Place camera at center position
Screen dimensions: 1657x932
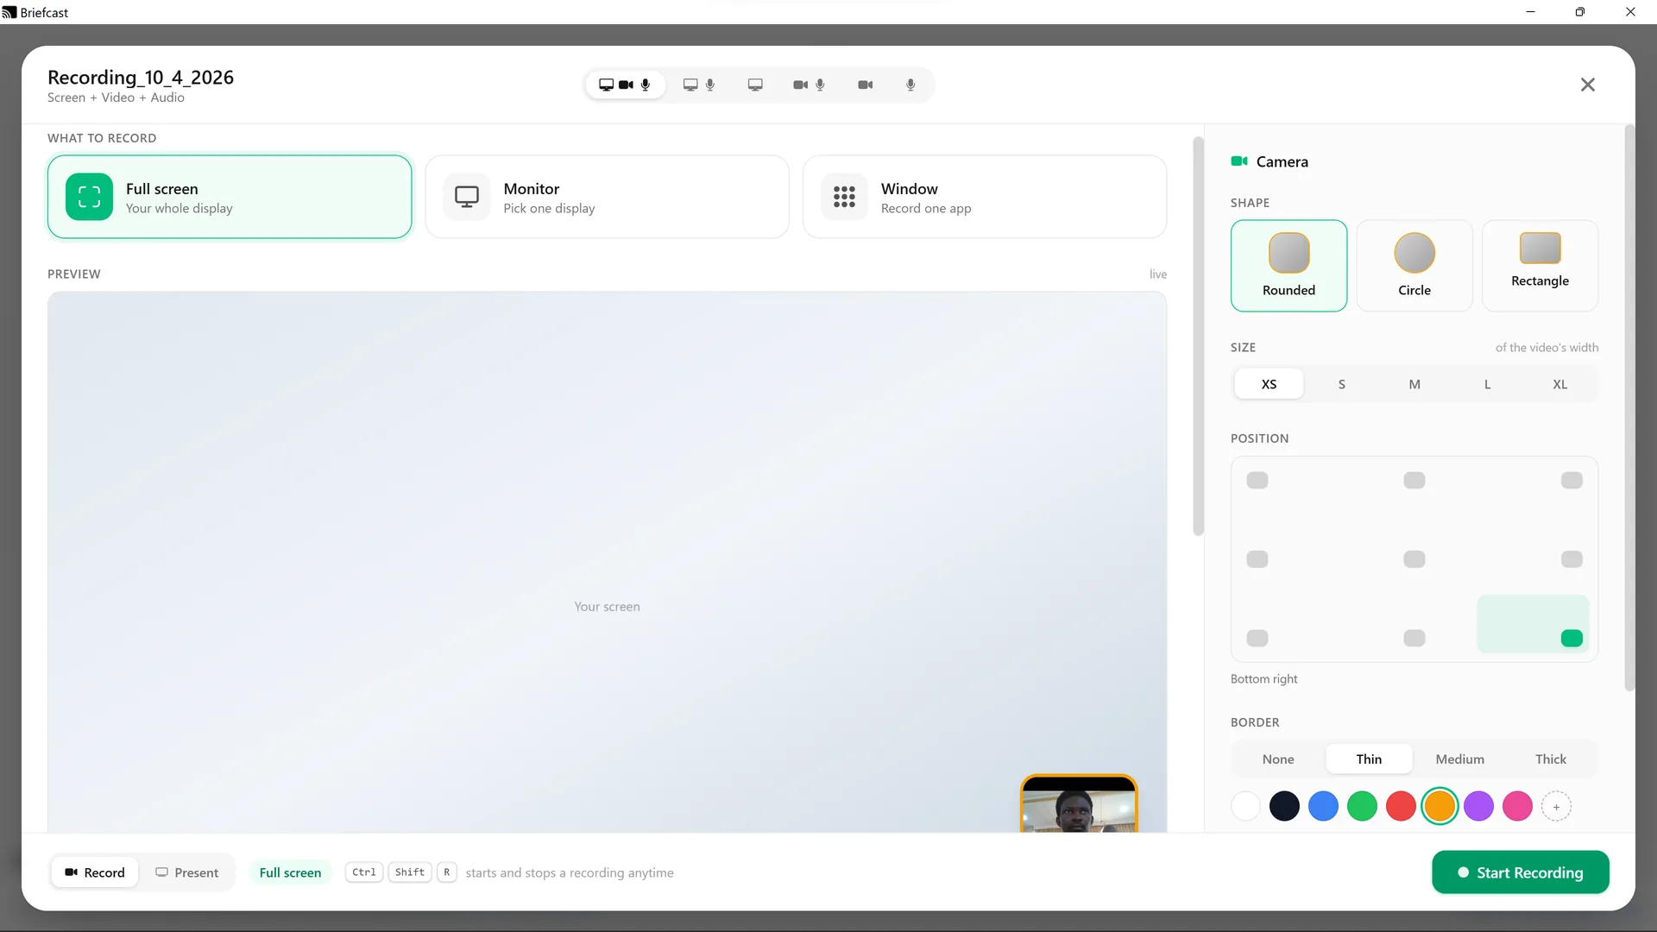click(x=1414, y=559)
